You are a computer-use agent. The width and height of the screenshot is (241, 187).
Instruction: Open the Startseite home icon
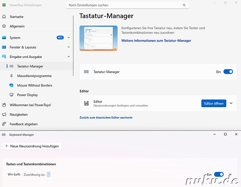[x=4, y=17]
